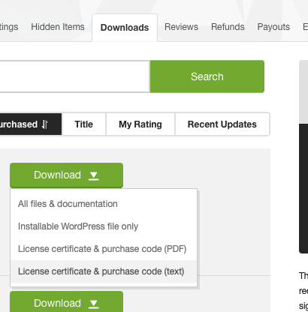Toggle the open Download dropdown button

click(66, 175)
